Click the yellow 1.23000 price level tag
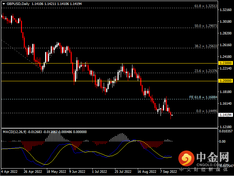This screenshot has width=234, height=176. coord(225,63)
